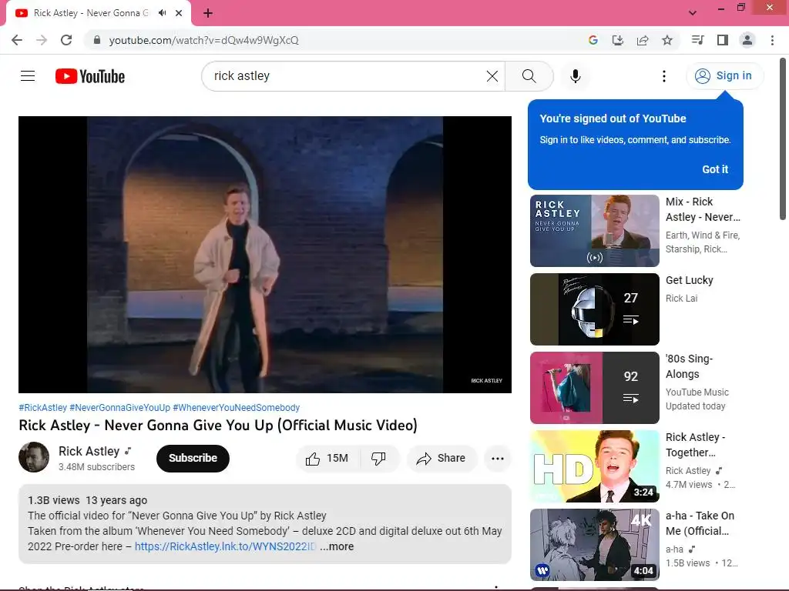Click #WheneverYouNeedSomebody hashtag
This screenshot has height=591, width=789.
click(x=237, y=408)
